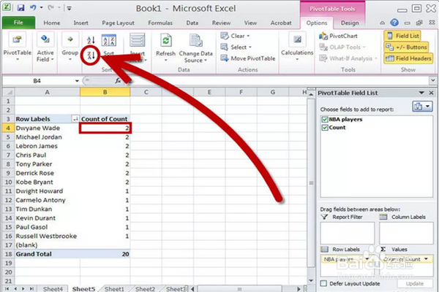439x292 pixels.
Task: Select row 18 header
Action: [x=8, y=254]
